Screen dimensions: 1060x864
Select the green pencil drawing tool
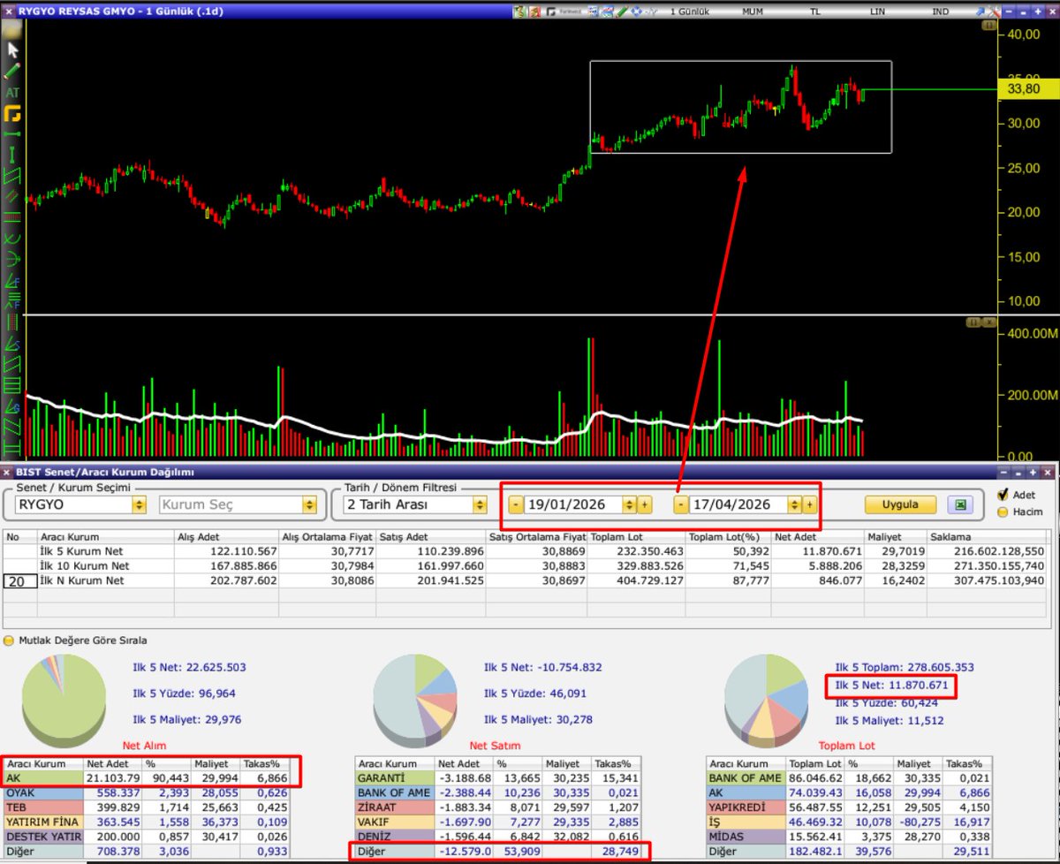click(x=12, y=71)
